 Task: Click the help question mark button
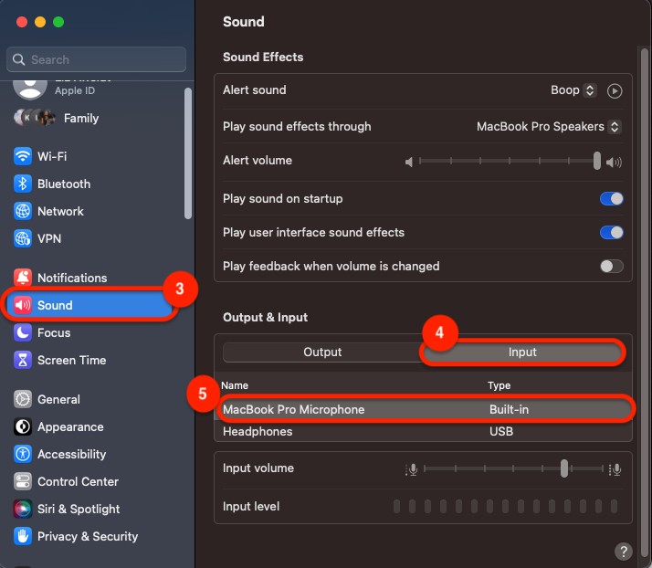coord(624,551)
